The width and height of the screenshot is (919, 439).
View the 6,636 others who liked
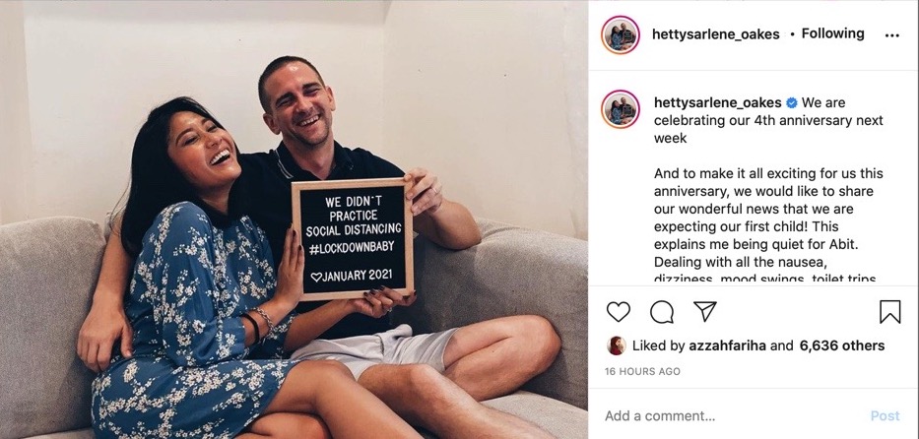coord(842,345)
